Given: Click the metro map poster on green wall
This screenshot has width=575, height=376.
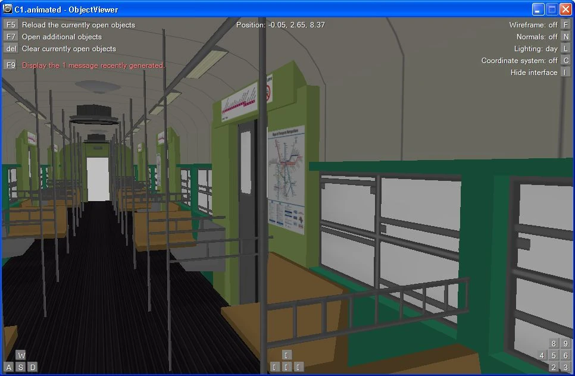Looking at the screenshot, I should [x=286, y=180].
